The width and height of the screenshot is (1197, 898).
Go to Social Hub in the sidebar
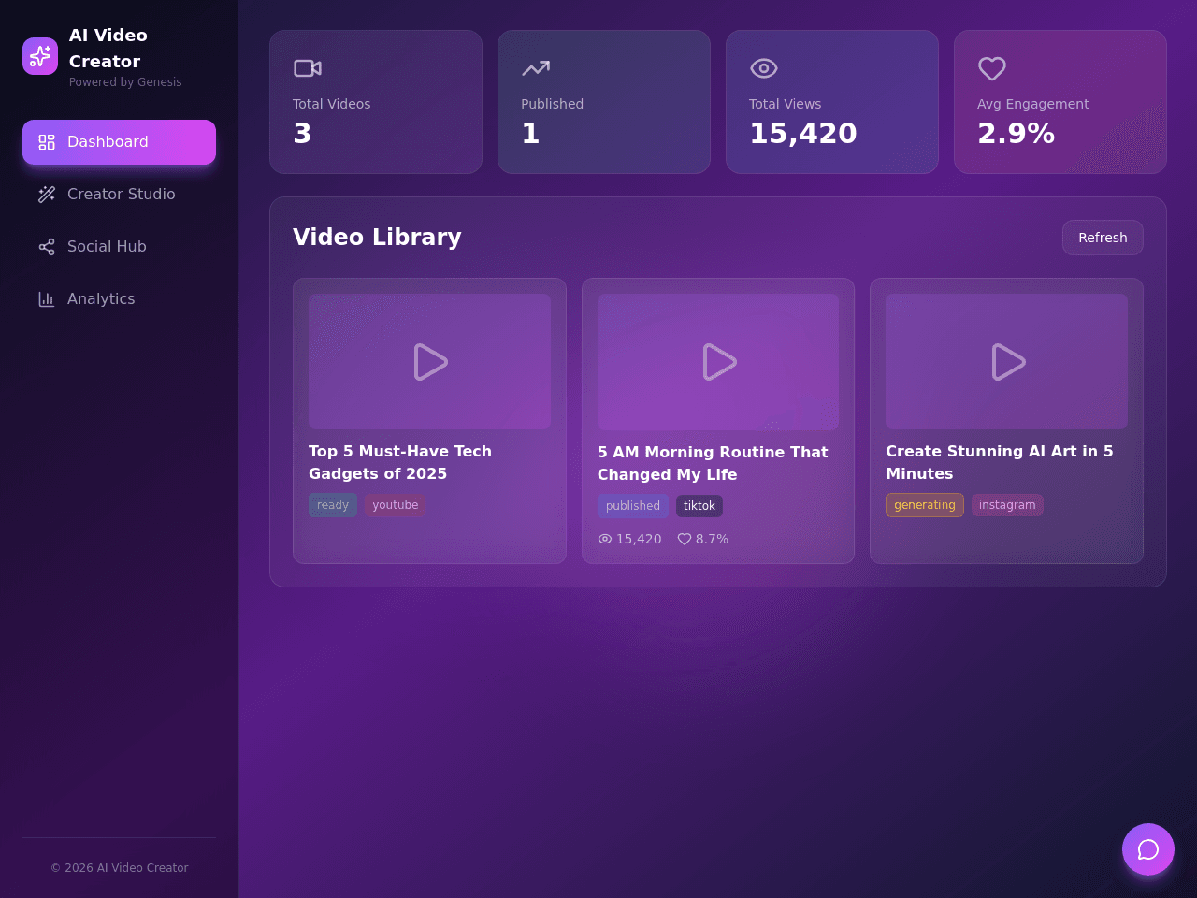coord(119,247)
